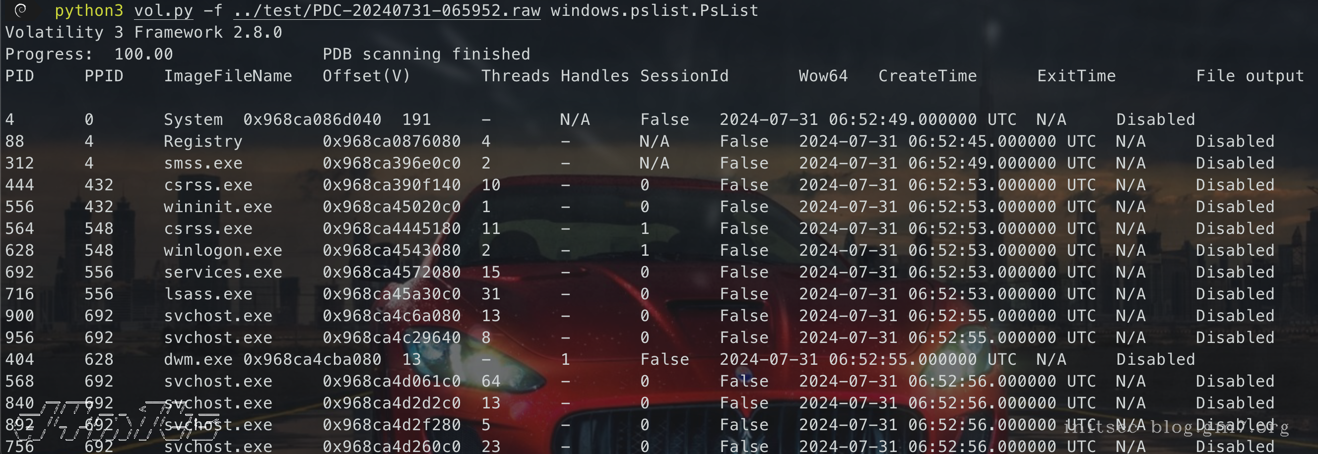Image resolution: width=1318 pixels, height=454 pixels.
Task: Click the dwm.exe process name
Action: pyautogui.click(x=198, y=360)
